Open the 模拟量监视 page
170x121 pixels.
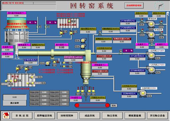pyautogui.click(x=135, y=116)
